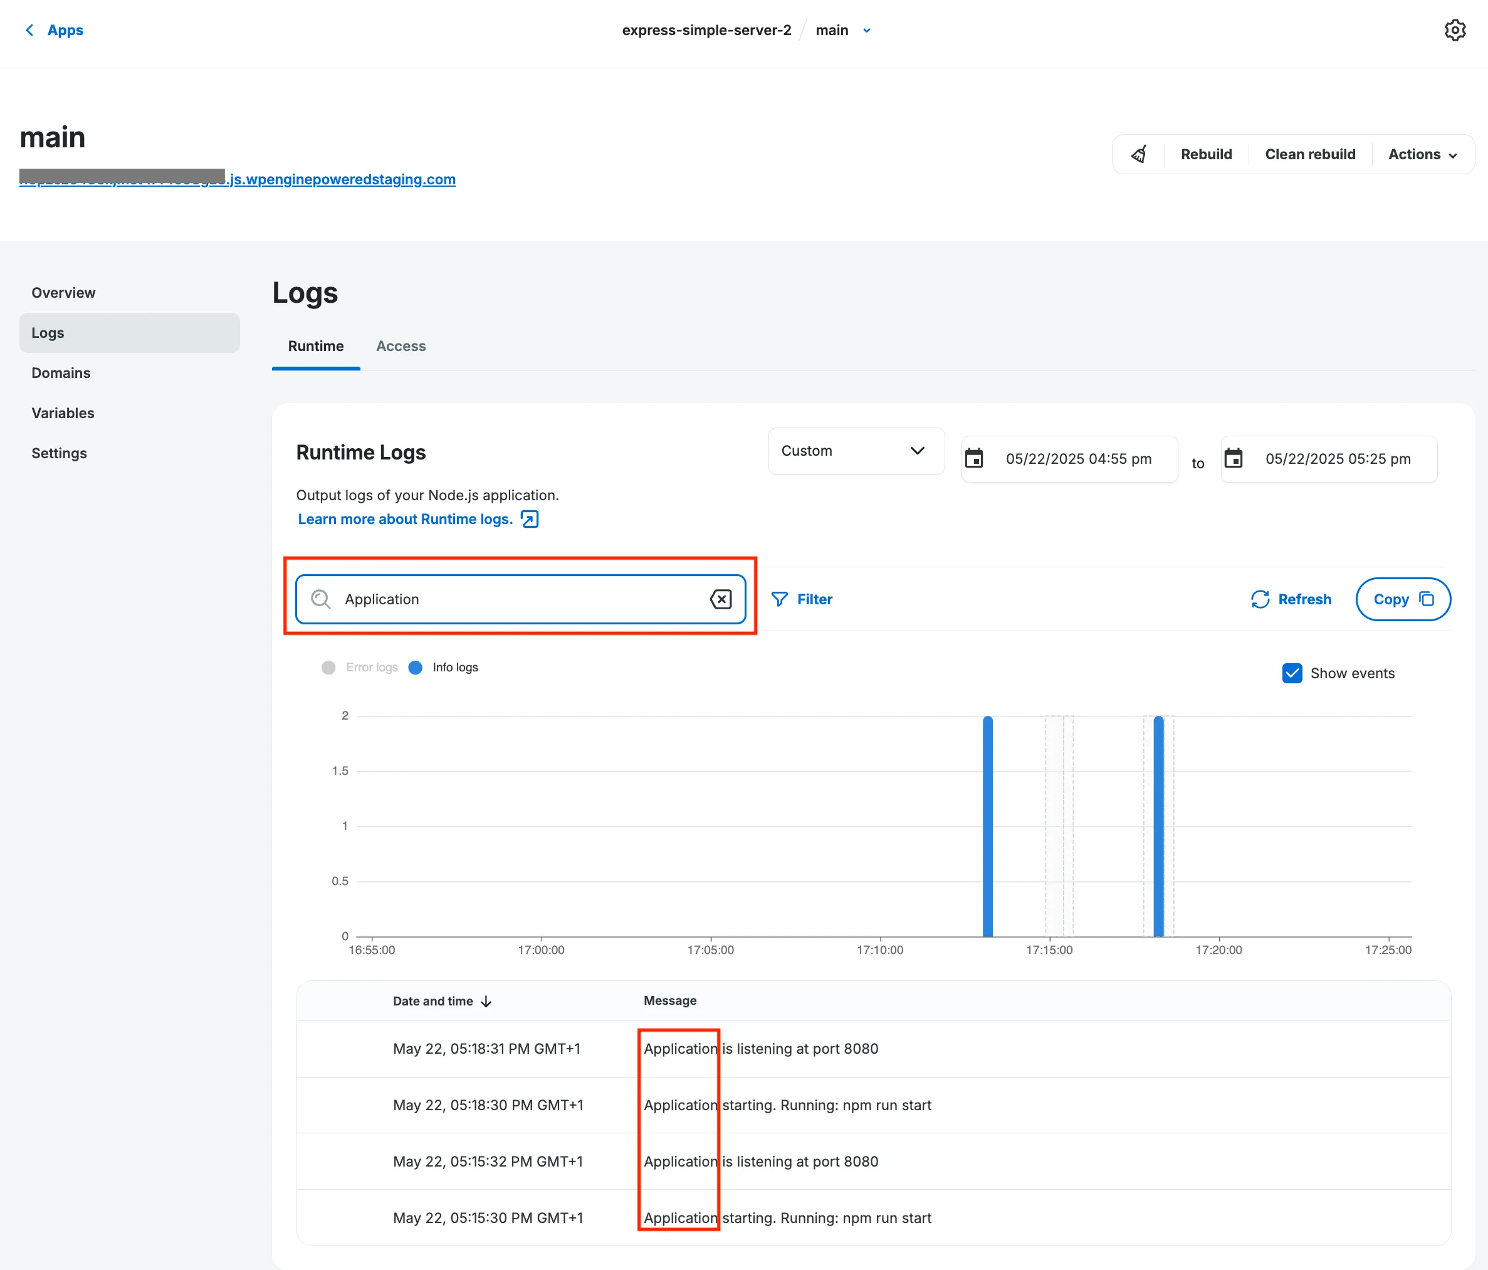Viewport: 1488px width, 1270px height.
Task: Disable the Info logs toggle
Action: [x=416, y=668]
